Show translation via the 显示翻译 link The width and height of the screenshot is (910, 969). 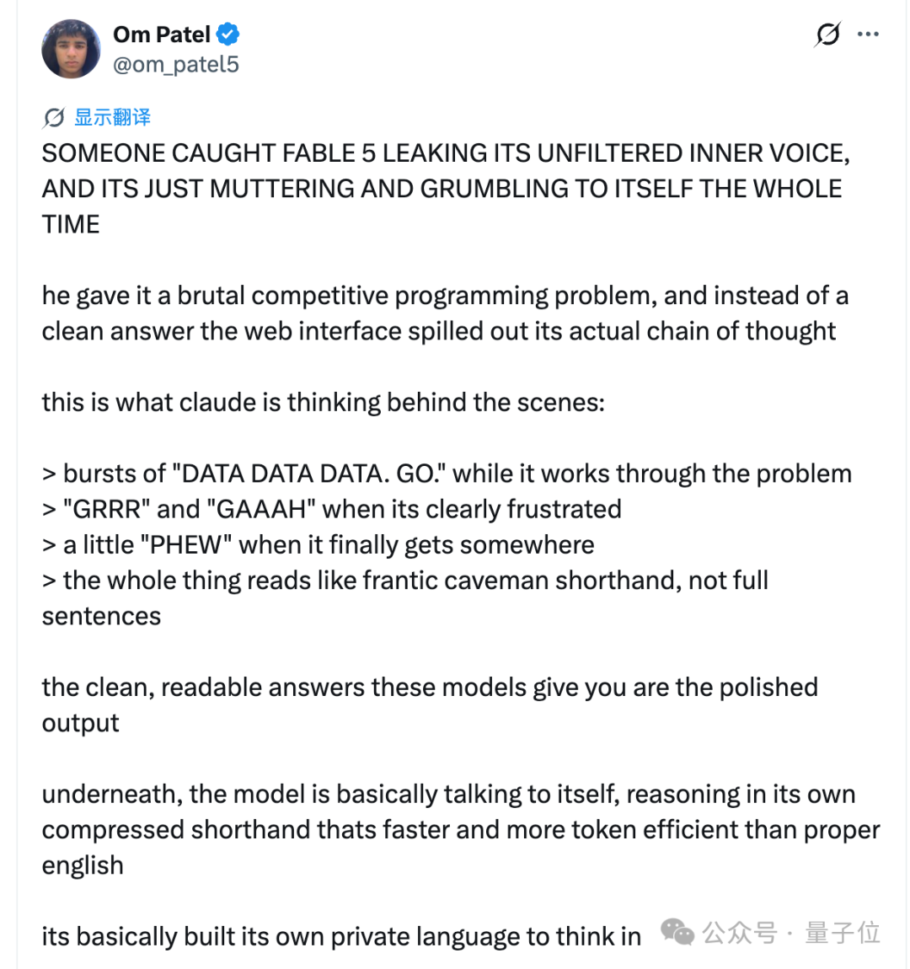(x=112, y=117)
